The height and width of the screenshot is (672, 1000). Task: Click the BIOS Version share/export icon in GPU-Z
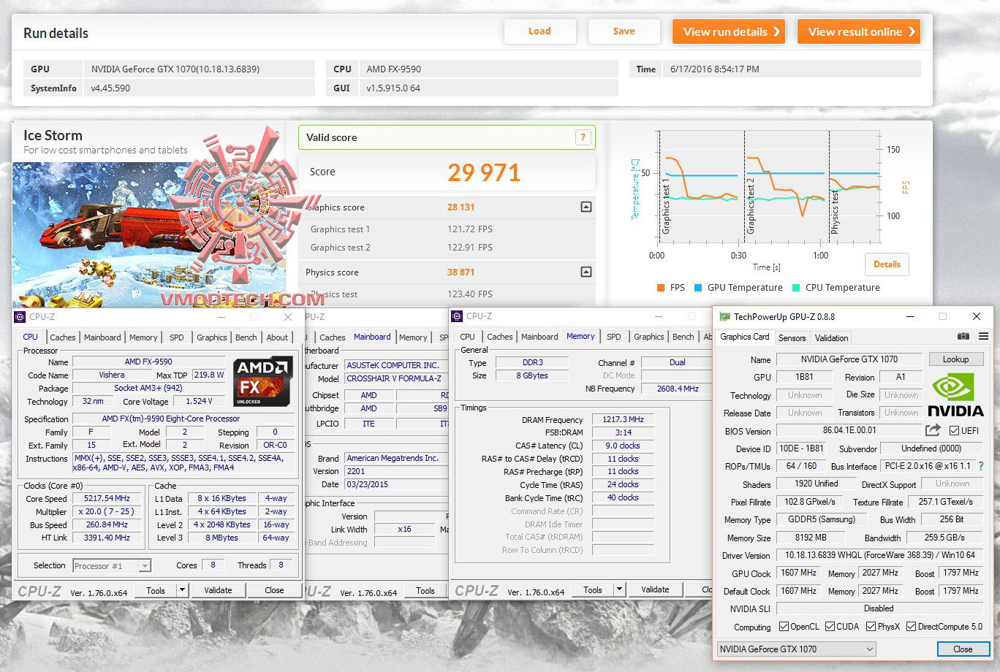click(x=933, y=430)
